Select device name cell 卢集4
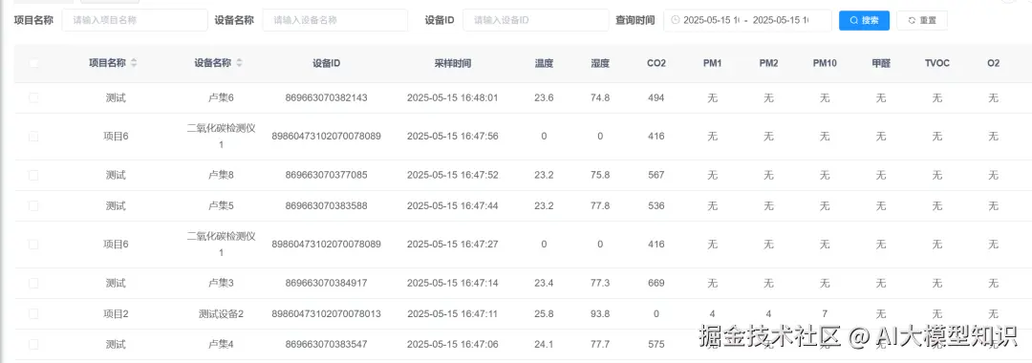 [x=221, y=345]
